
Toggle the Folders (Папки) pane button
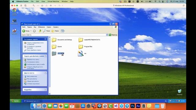55,31
